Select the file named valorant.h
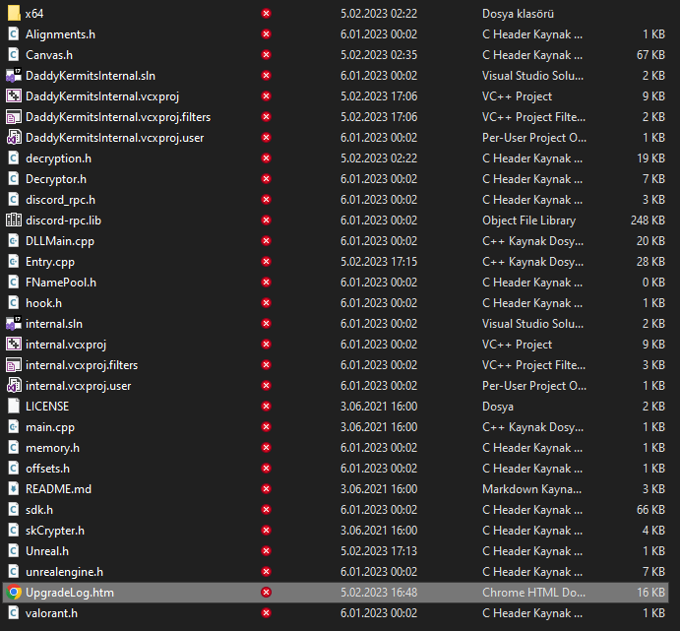680x631 pixels. tap(51, 613)
